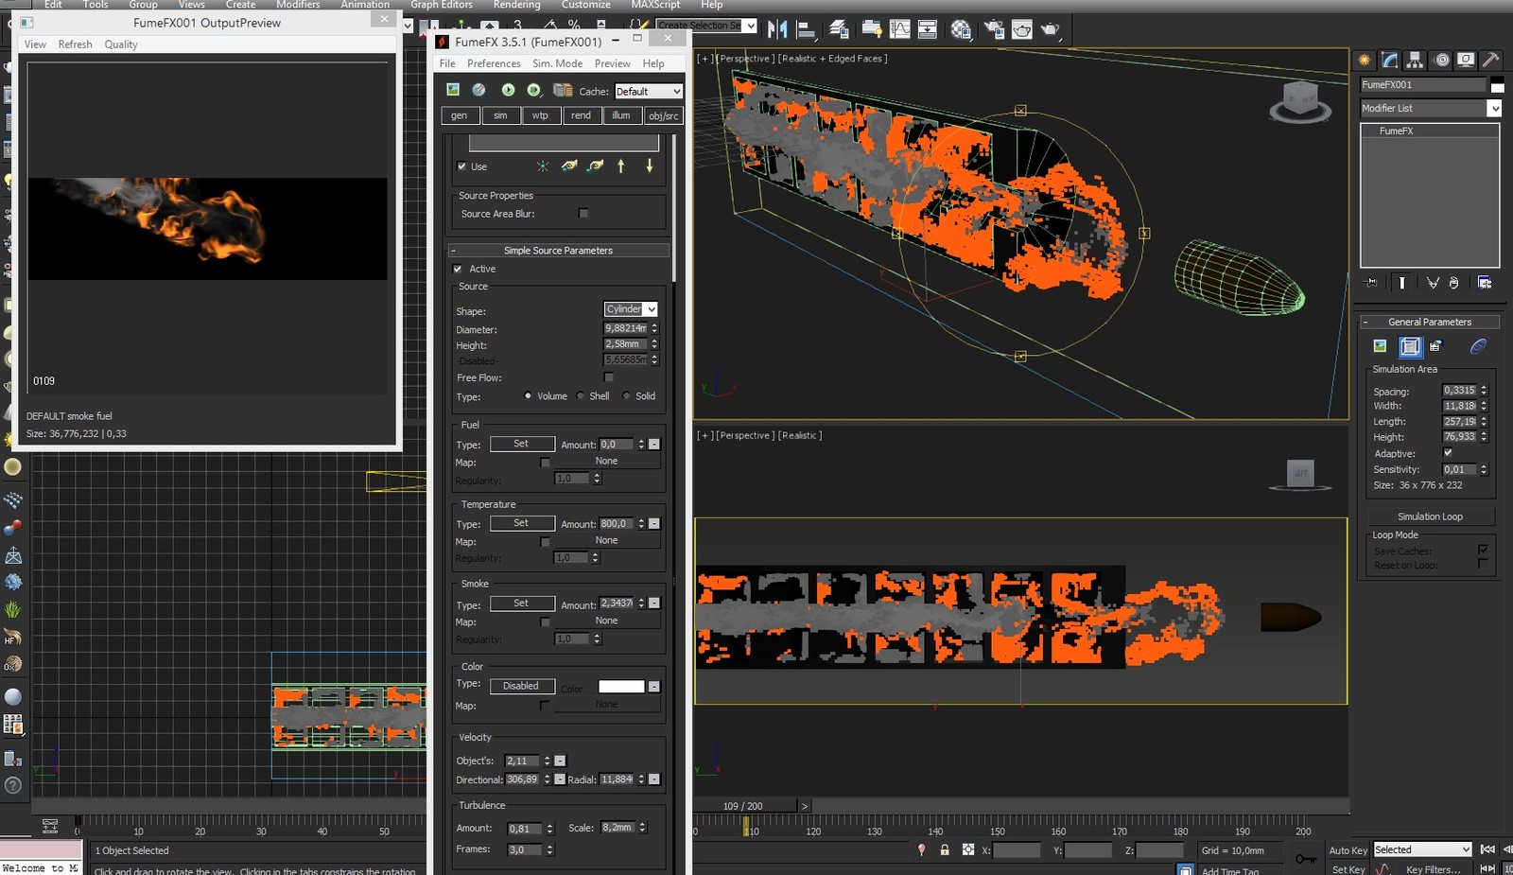This screenshot has width=1513, height=875.
Task: Open Sim. Mode menu in FumeFX window
Action: pyautogui.click(x=557, y=63)
